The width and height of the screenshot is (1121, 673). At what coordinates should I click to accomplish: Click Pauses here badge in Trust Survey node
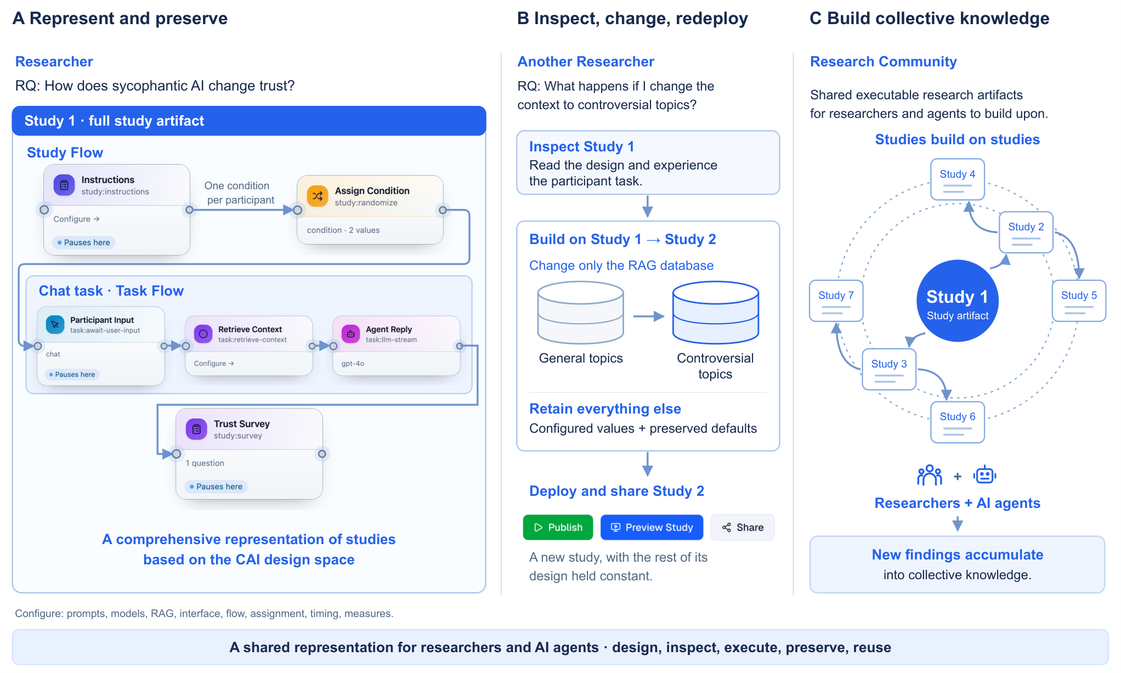216,487
